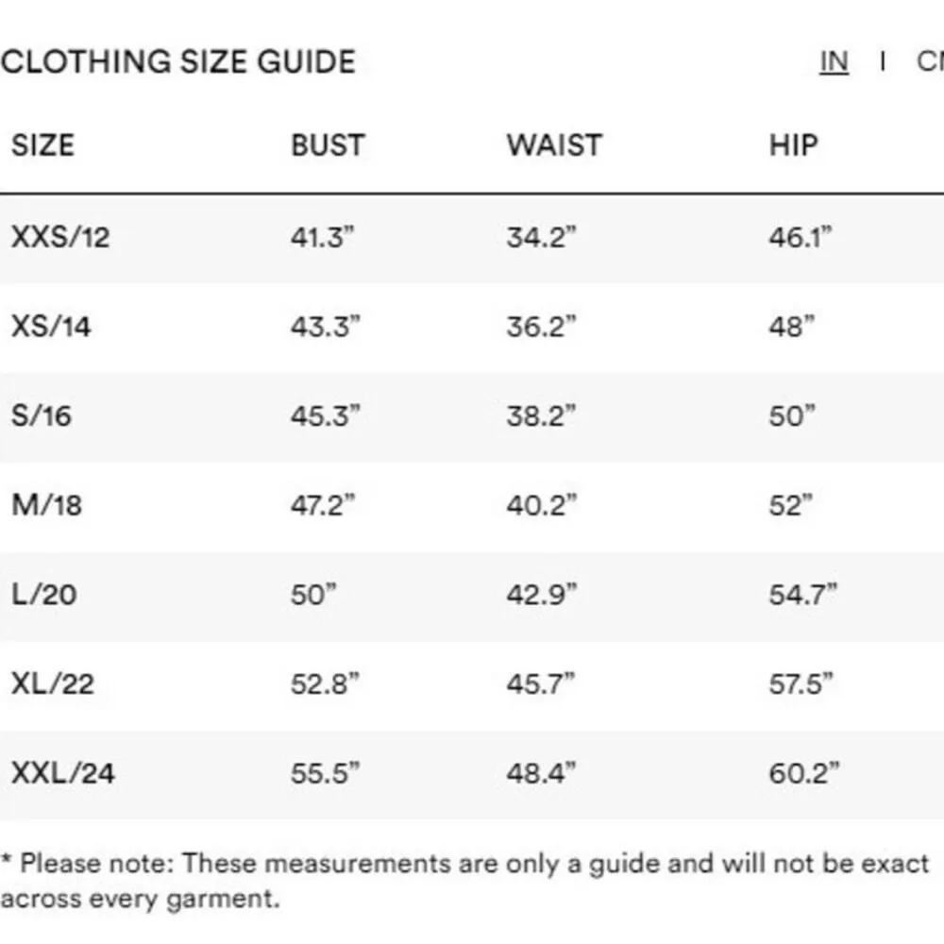Select the XL/22 size row label
This screenshot has height=944, width=944.
click(53, 683)
